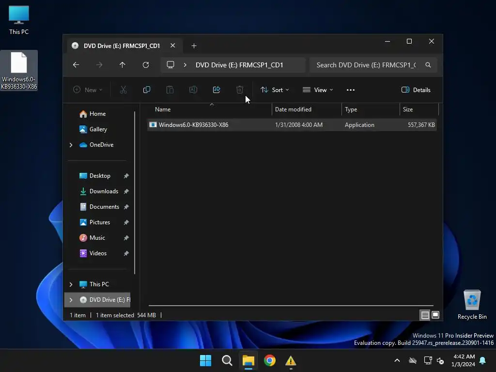Switch to large thumbnails view icon
Screen dimensions: 496x372
point(435,315)
